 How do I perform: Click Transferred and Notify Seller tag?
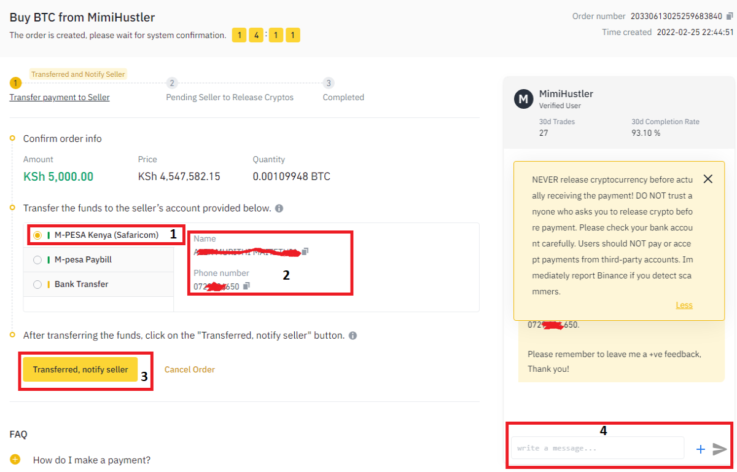point(78,74)
